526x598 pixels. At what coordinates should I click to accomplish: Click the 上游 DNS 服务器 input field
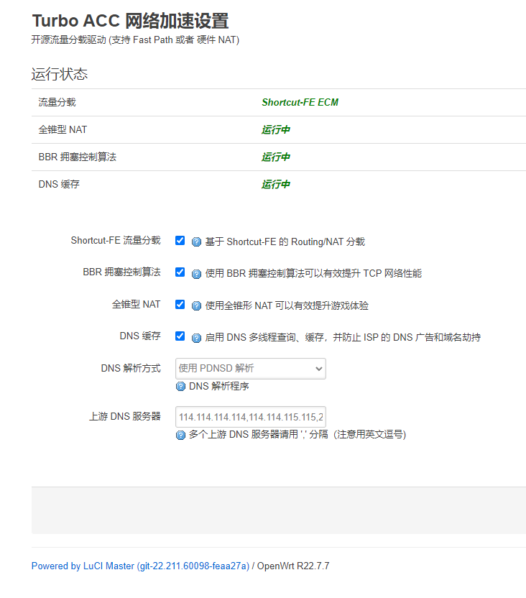coord(250,417)
